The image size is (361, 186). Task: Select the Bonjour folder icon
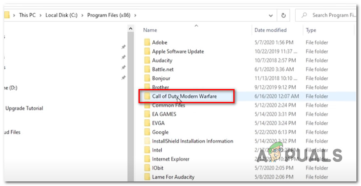pyautogui.click(x=147, y=78)
